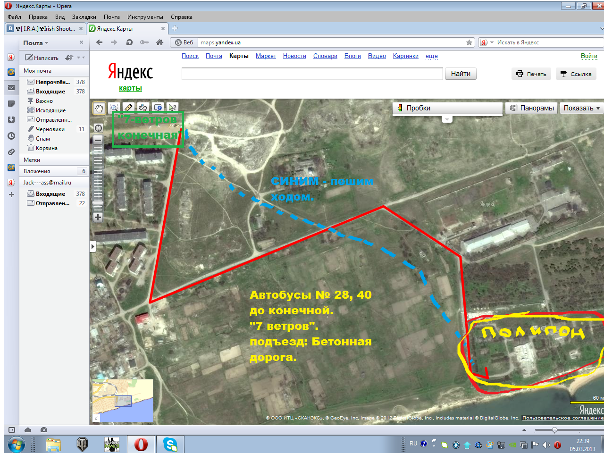The height and width of the screenshot is (453, 604).
Task: Toggle the Панорамы panoramas button
Action: click(531, 108)
